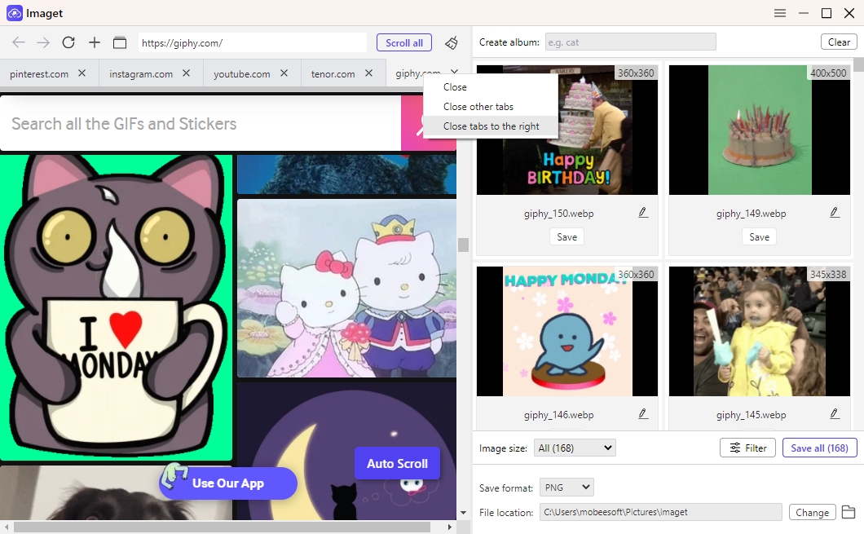The height and width of the screenshot is (534, 864).
Task: Open the Image size dropdown
Action: pos(575,448)
